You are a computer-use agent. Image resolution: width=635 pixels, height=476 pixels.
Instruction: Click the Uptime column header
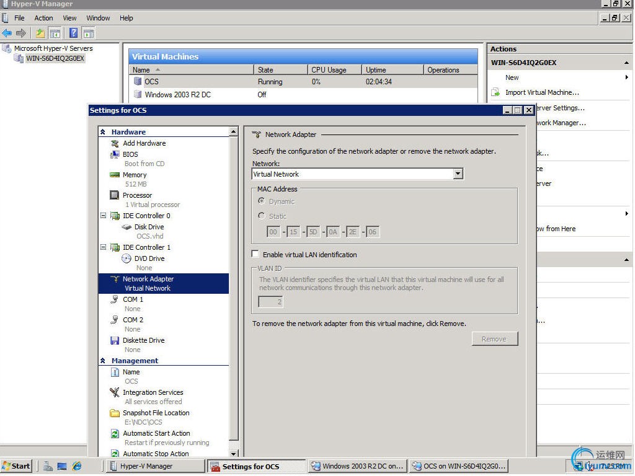click(x=393, y=70)
